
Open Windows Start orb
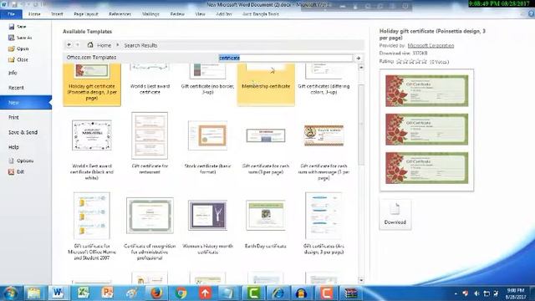pos(11,293)
